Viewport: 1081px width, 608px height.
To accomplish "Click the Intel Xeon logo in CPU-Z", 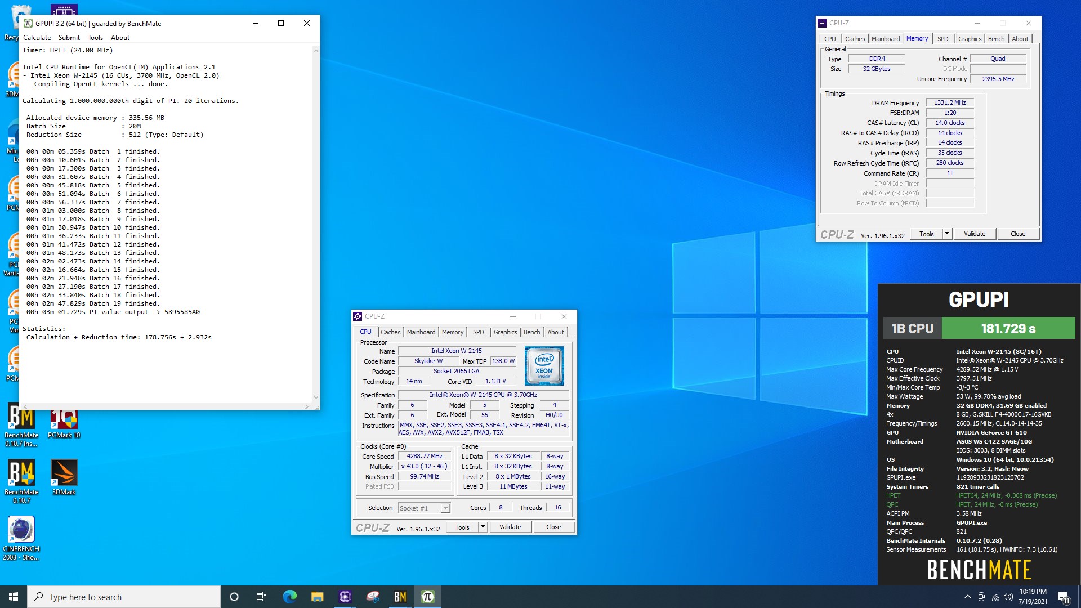I will 544,366.
